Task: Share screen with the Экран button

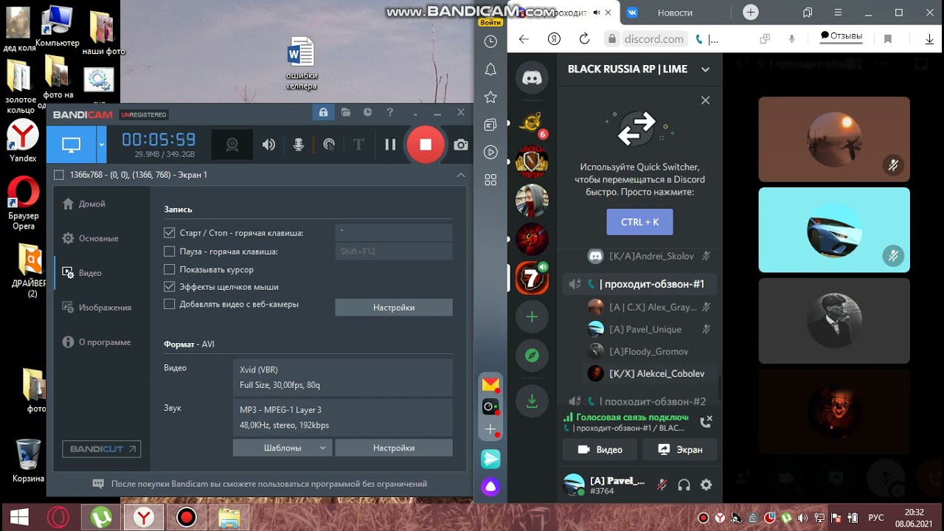Action: point(680,449)
